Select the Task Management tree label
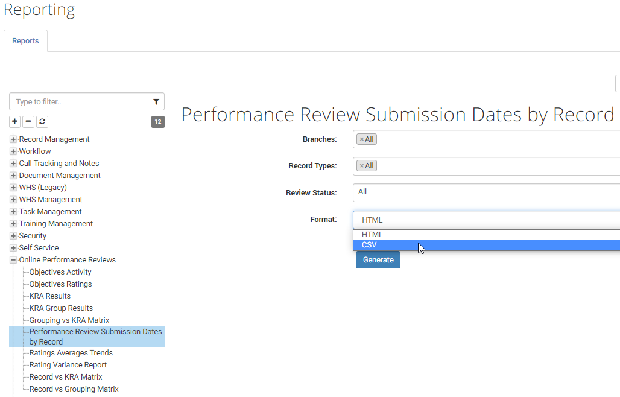The width and height of the screenshot is (620, 397). pos(50,212)
